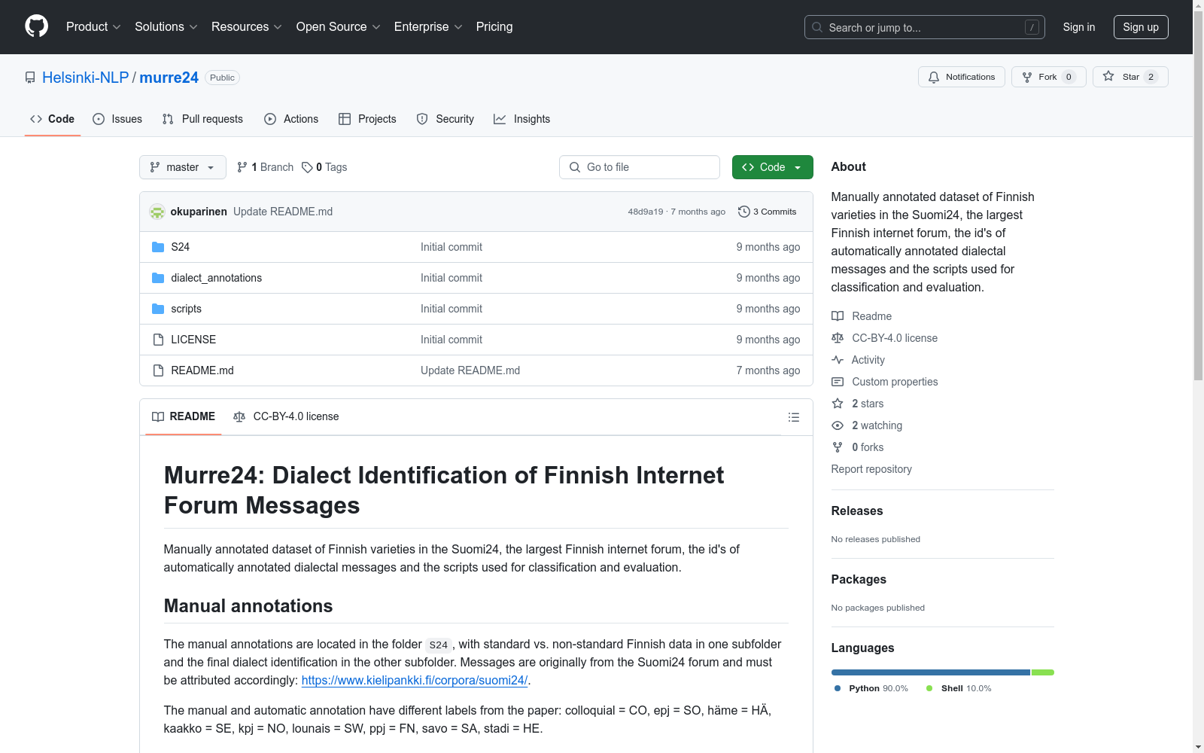The width and height of the screenshot is (1204, 753).
Task: Switch to the Security tab
Action: click(445, 119)
